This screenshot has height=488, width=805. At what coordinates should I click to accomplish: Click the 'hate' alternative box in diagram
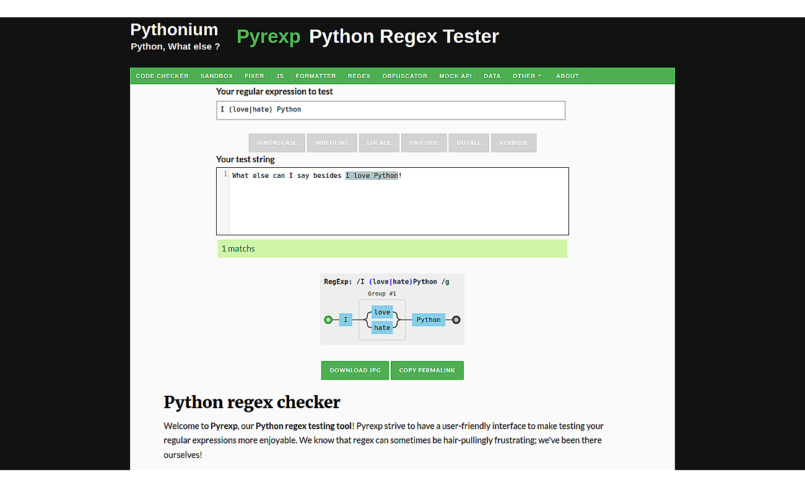coord(382,328)
